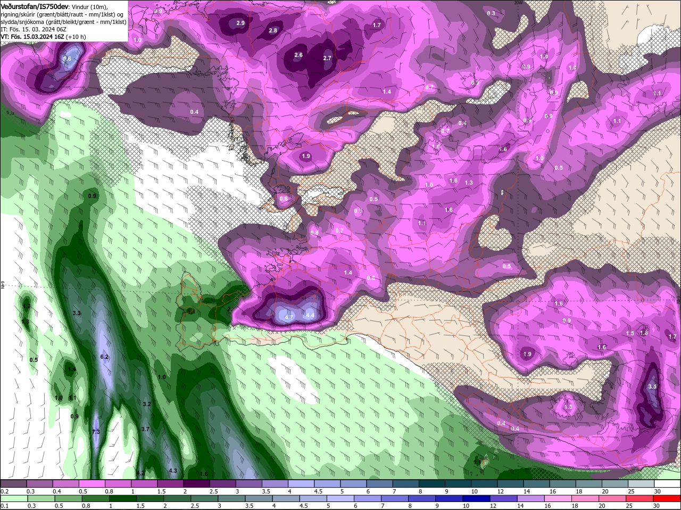Click the 4.7 precipitation value label
Screen dimensions: 681x510
[x=289, y=317]
